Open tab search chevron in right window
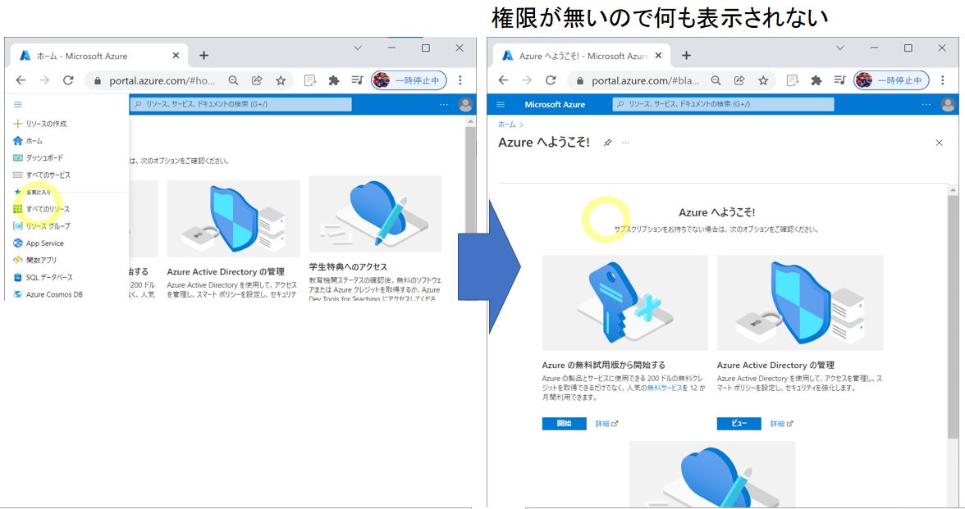The image size is (965, 509). click(x=840, y=48)
